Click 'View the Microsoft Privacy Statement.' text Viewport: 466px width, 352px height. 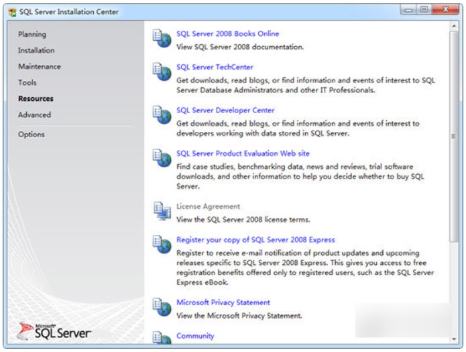point(239,316)
